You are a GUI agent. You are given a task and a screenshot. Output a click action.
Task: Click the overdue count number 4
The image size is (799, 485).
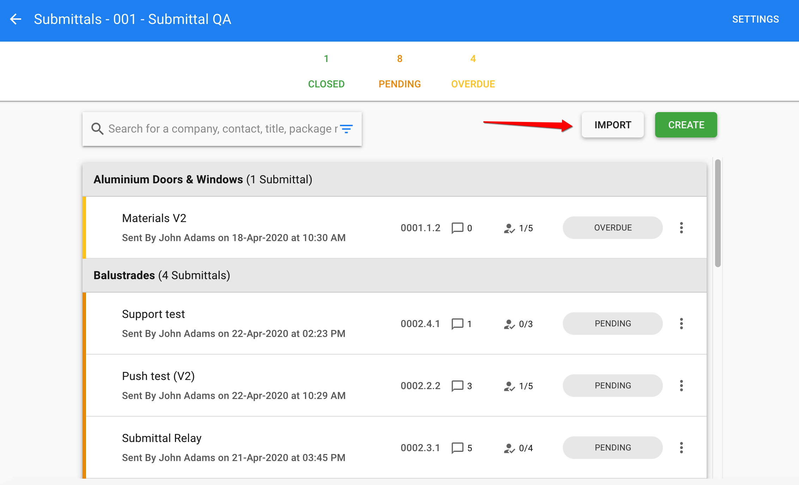473,59
